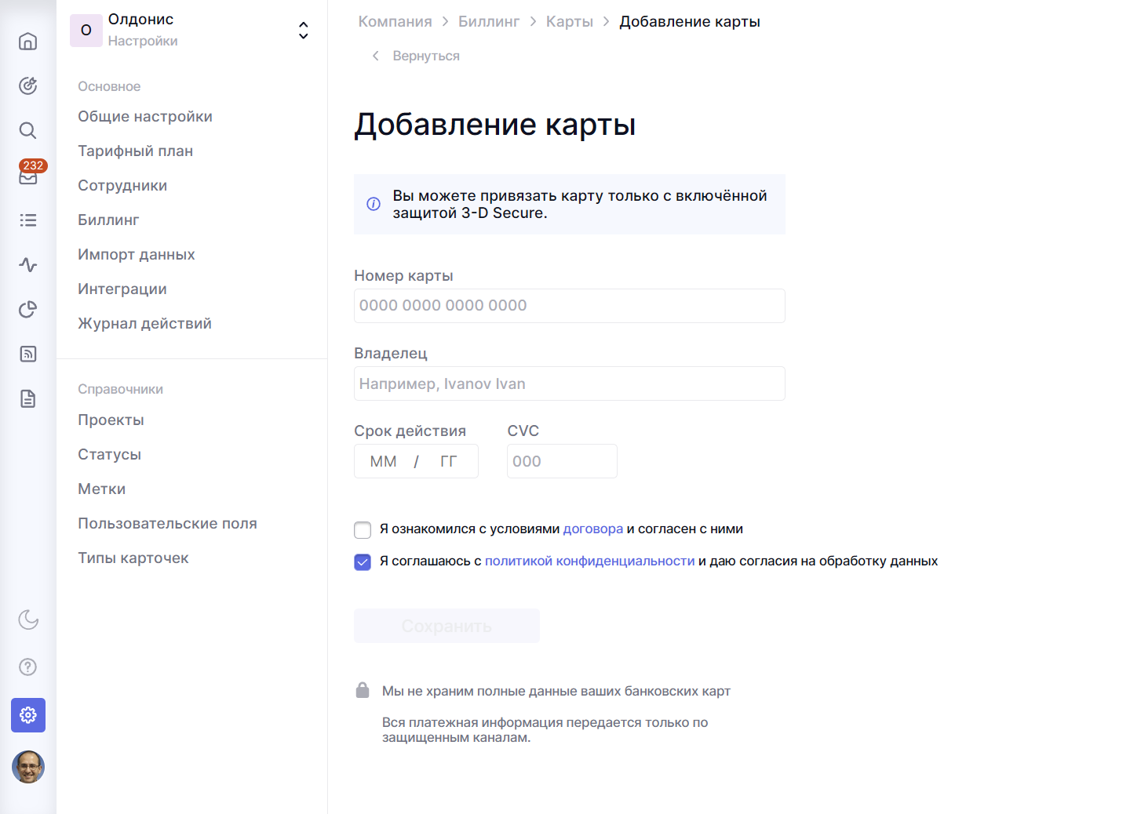Screen dimensions: 1130x814
Task: Click the Сохранить button
Action: point(447,626)
